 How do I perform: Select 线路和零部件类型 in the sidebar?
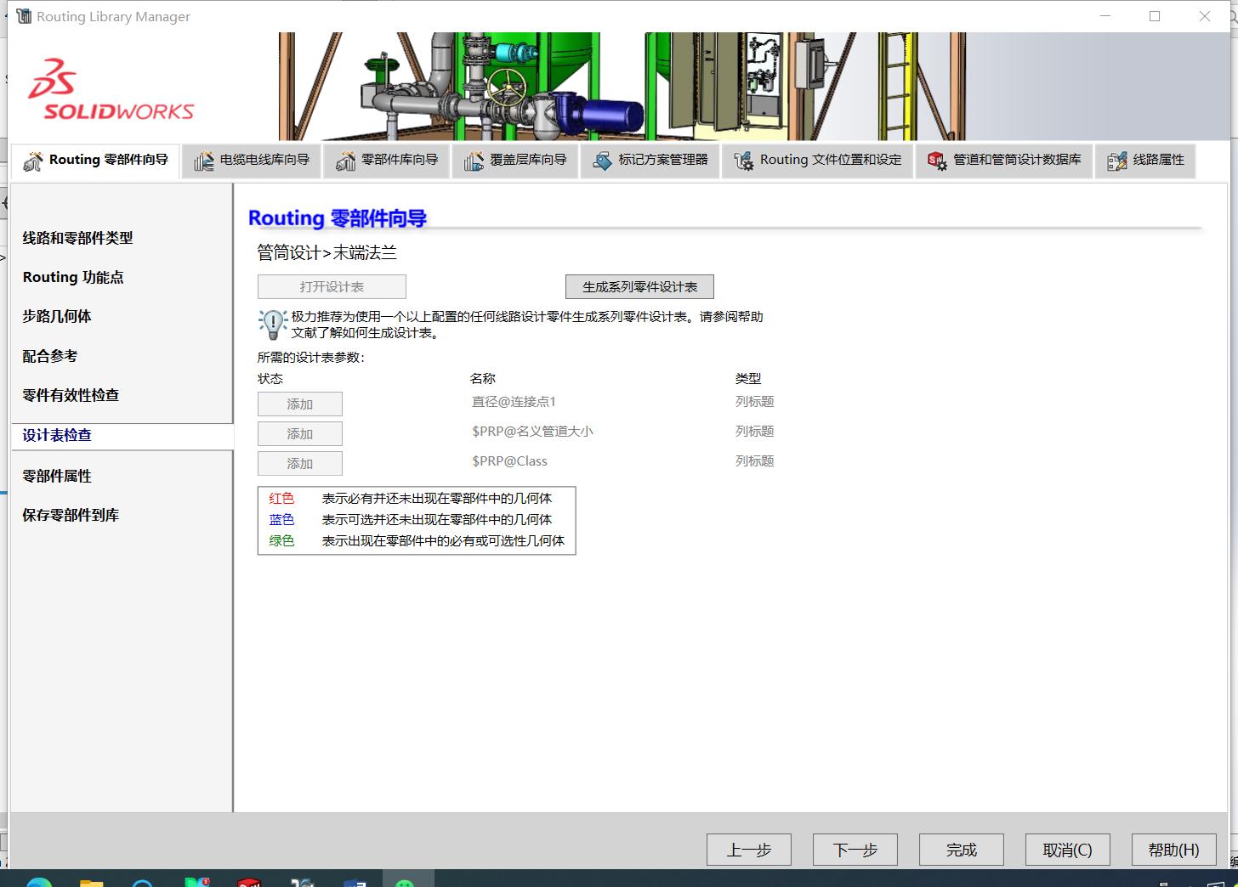[78, 238]
